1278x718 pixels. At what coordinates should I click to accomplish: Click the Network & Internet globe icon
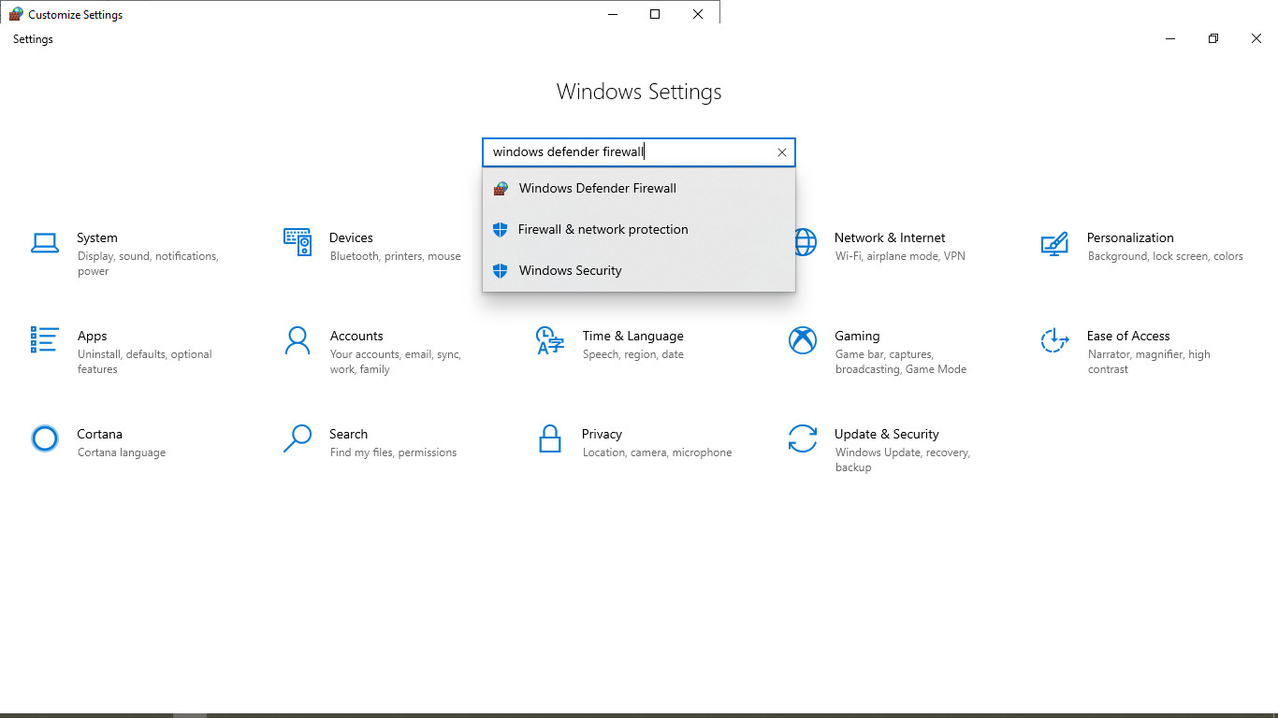pyautogui.click(x=805, y=242)
